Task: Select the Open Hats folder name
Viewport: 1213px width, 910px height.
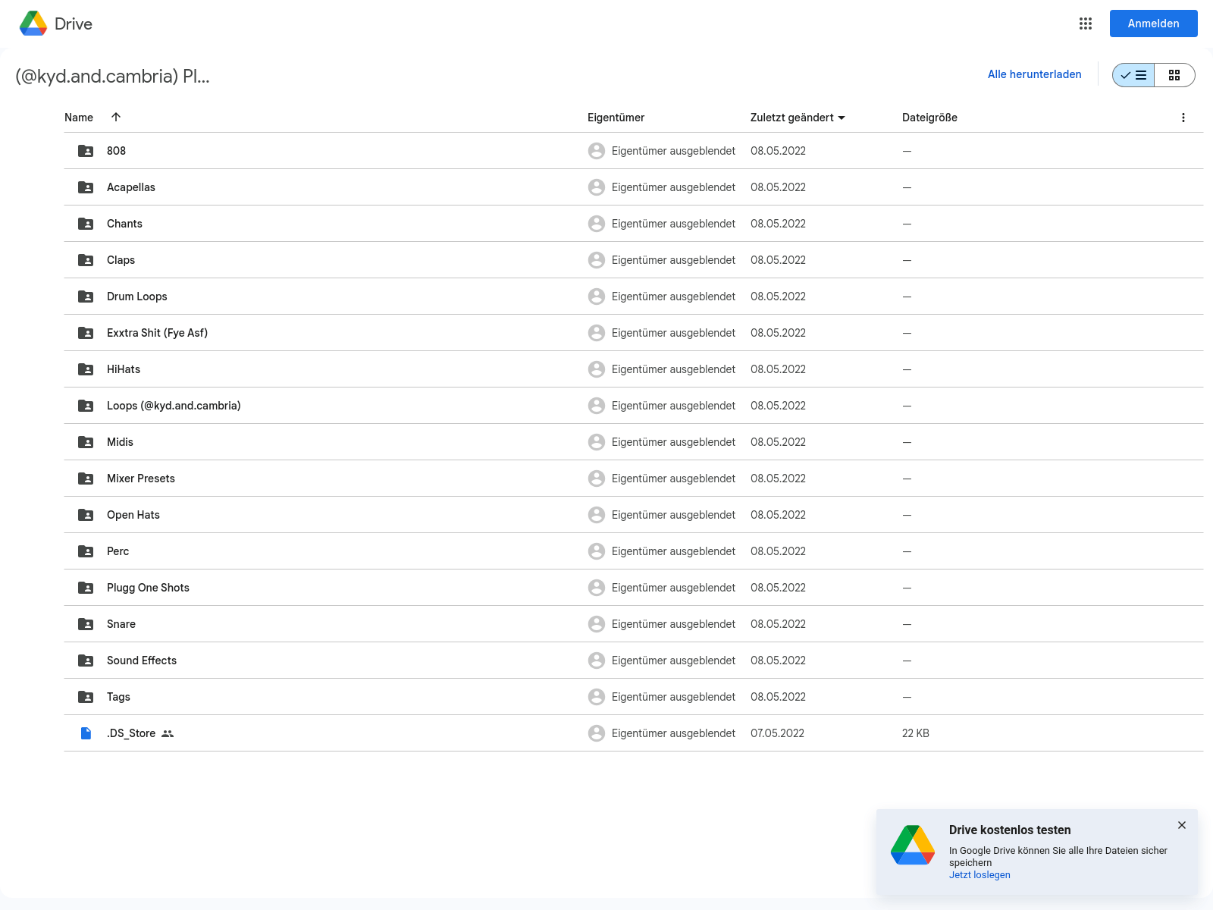Action: (133, 515)
